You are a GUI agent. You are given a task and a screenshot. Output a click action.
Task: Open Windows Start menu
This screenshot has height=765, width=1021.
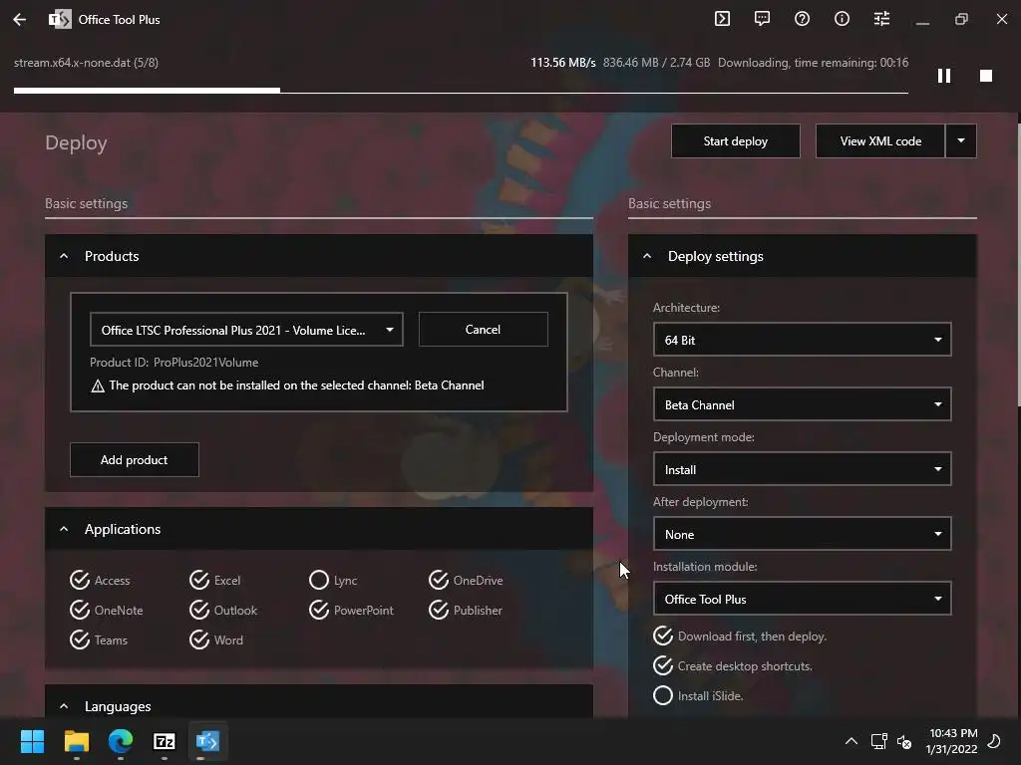(32, 741)
